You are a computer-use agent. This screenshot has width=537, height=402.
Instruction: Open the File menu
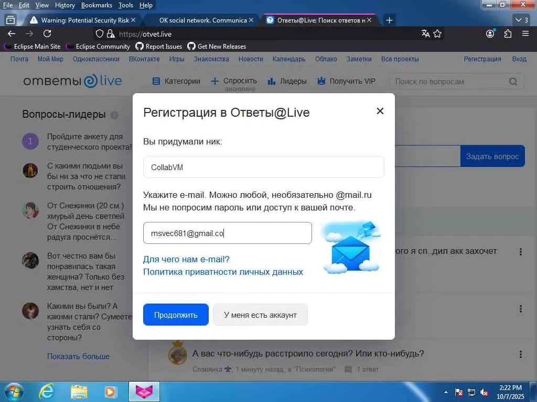click(x=7, y=5)
